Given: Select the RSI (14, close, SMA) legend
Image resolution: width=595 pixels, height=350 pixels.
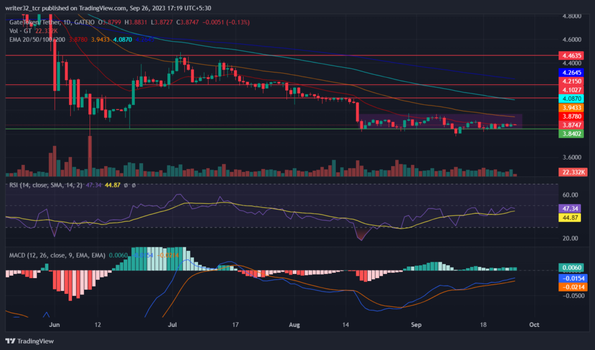Looking at the screenshot, I should pyautogui.click(x=45, y=185).
